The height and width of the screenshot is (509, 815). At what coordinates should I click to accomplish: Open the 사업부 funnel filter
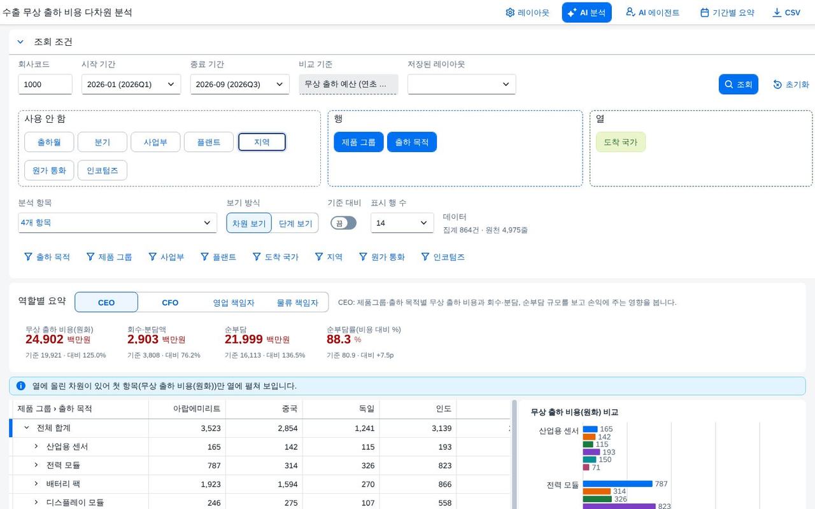(x=166, y=257)
